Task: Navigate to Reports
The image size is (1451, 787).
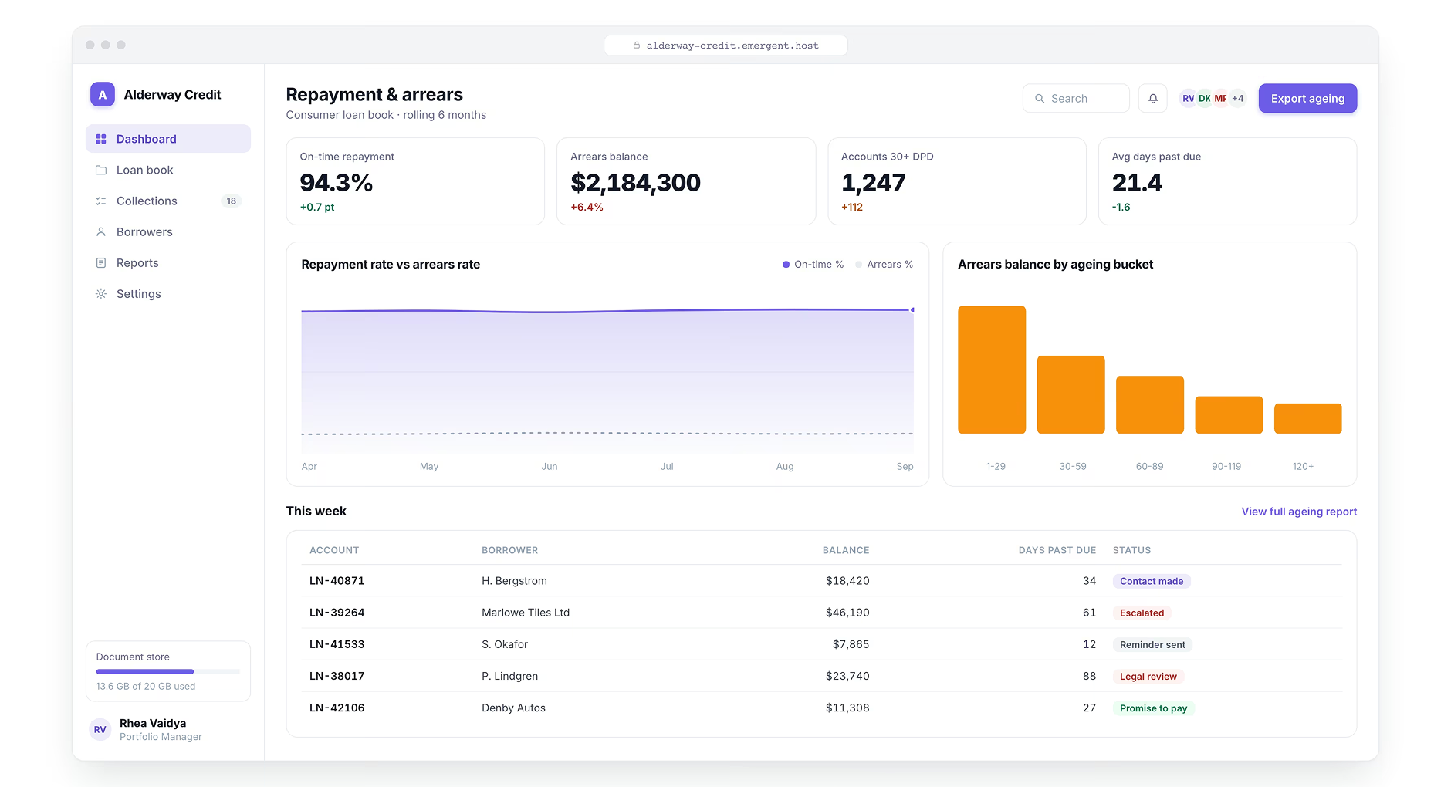Action: 168,262
